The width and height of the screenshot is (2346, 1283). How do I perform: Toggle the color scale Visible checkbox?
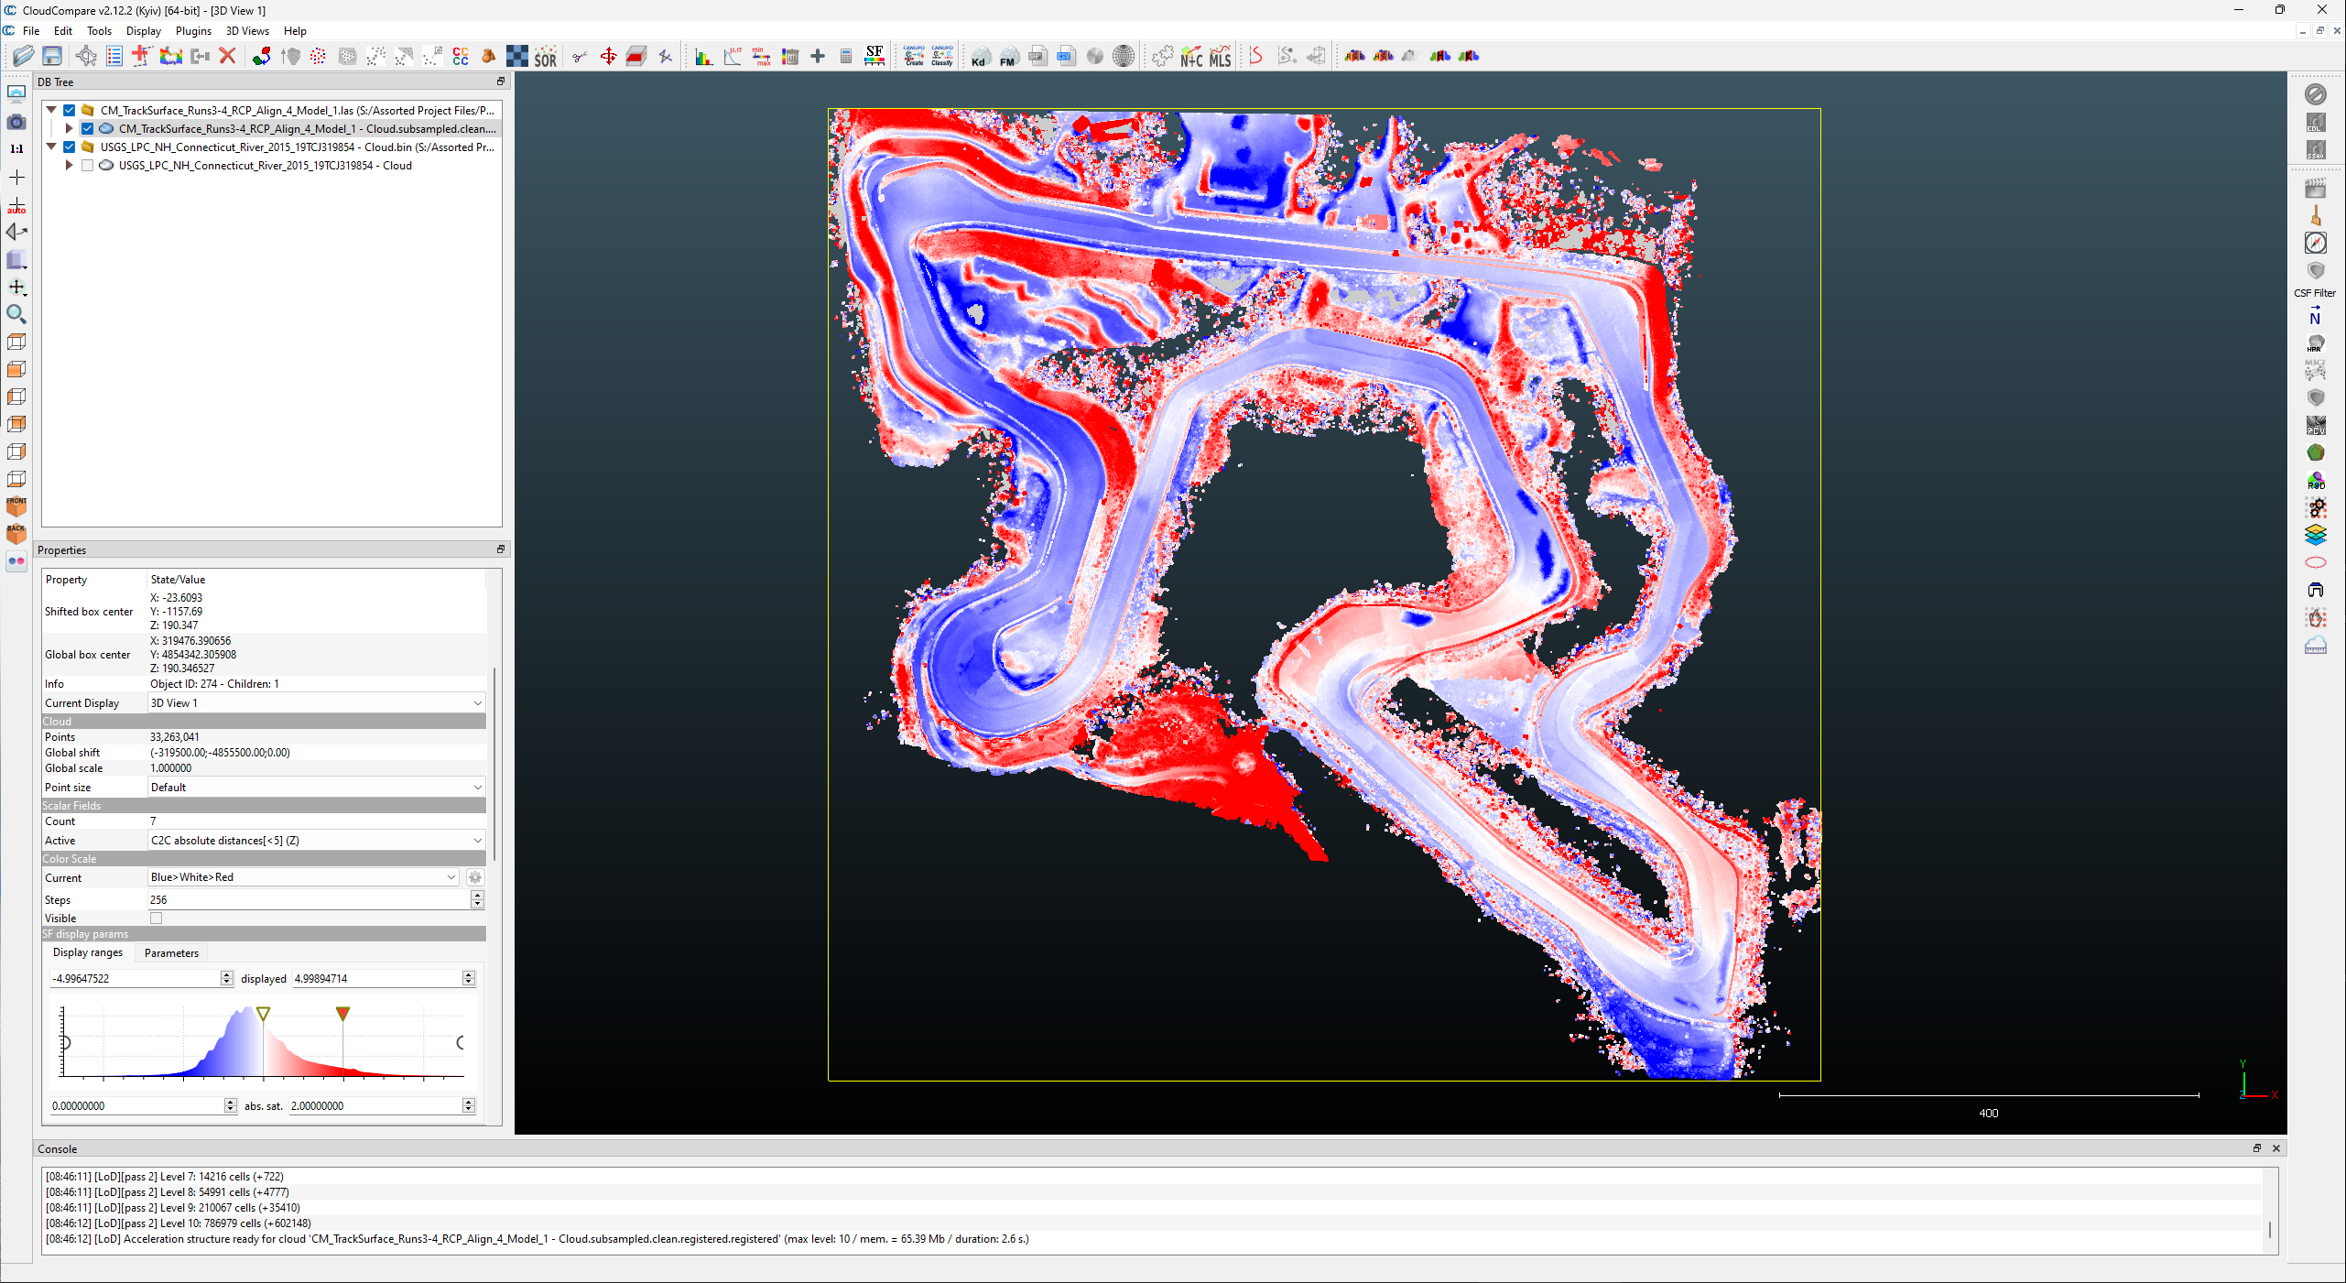tap(156, 918)
